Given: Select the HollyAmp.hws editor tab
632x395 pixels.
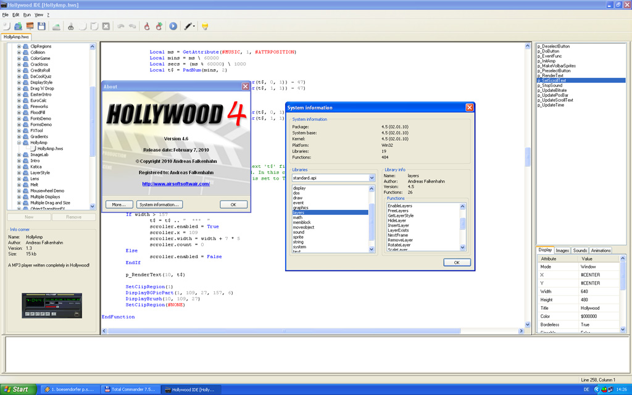Looking at the screenshot, I should (x=16, y=37).
